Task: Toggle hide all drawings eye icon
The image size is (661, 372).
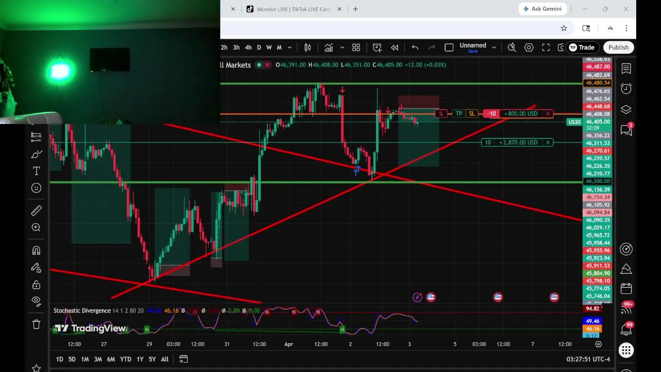Action: click(x=36, y=300)
